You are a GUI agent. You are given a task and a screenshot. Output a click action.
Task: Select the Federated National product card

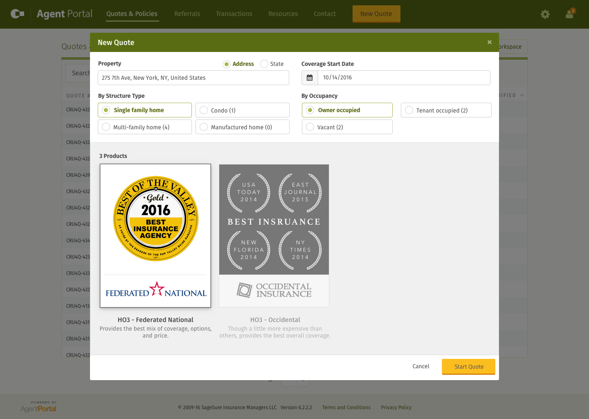click(x=155, y=236)
